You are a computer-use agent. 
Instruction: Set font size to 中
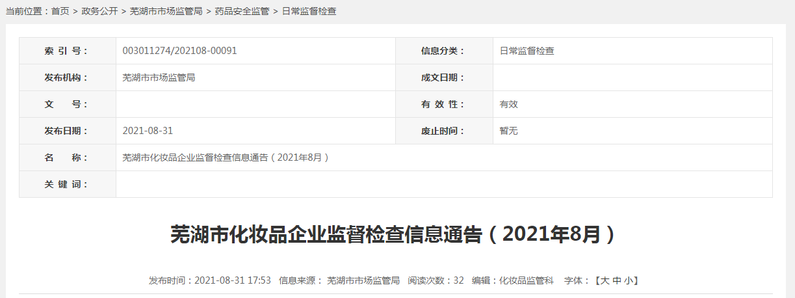pyautogui.click(x=617, y=280)
